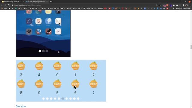Open the BK bookmarks folder
Viewport: 192px width, 108px height.
44,9
